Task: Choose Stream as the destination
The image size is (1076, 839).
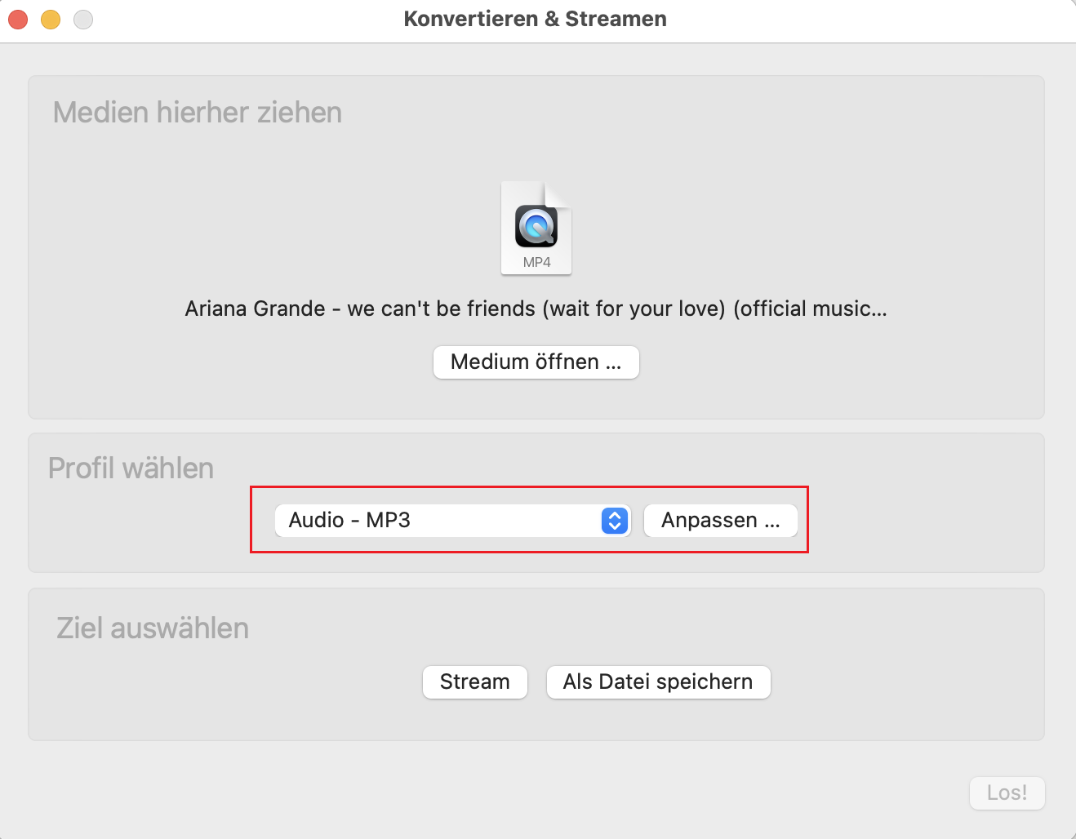Action: 474,681
